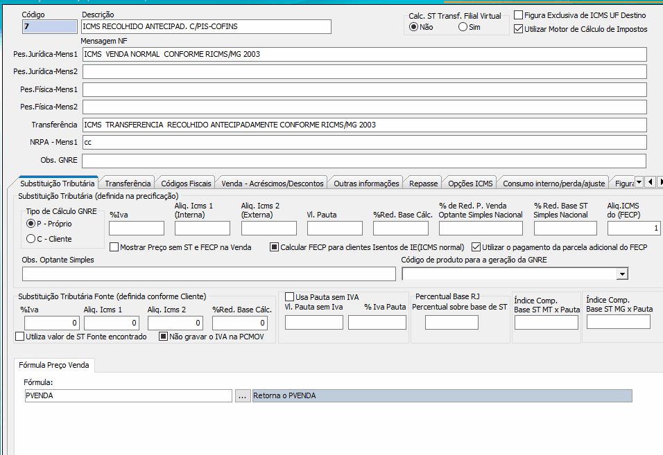Screen dimensions: 663x455
Task: Click the Retorna o PVENDA description box
Action: [442, 396]
